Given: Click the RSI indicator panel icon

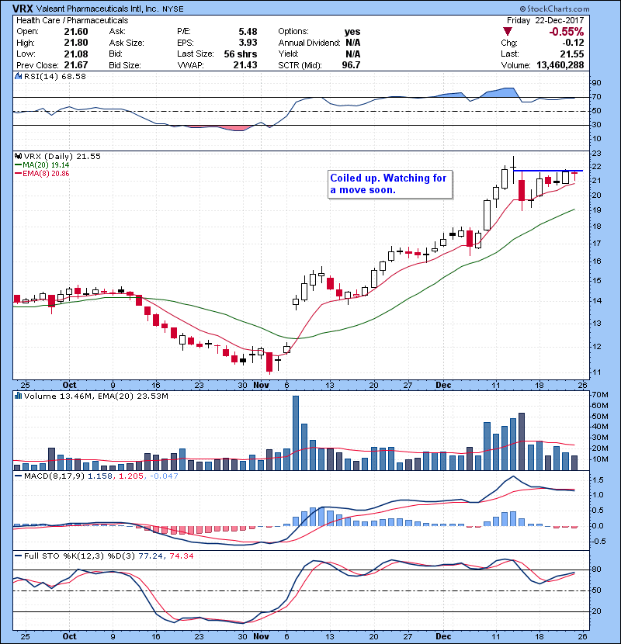Looking at the screenshot, I should (x=18, y=76).
